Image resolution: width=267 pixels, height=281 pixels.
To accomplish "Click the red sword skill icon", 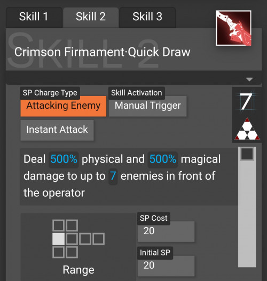I will coord(233,28).
